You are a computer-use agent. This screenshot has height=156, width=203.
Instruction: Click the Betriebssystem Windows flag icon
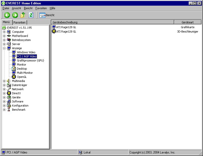[9, 40]
